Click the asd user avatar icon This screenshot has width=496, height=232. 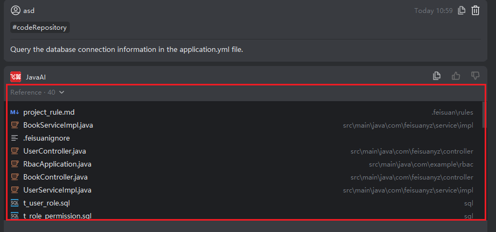(x=16, y=10)
